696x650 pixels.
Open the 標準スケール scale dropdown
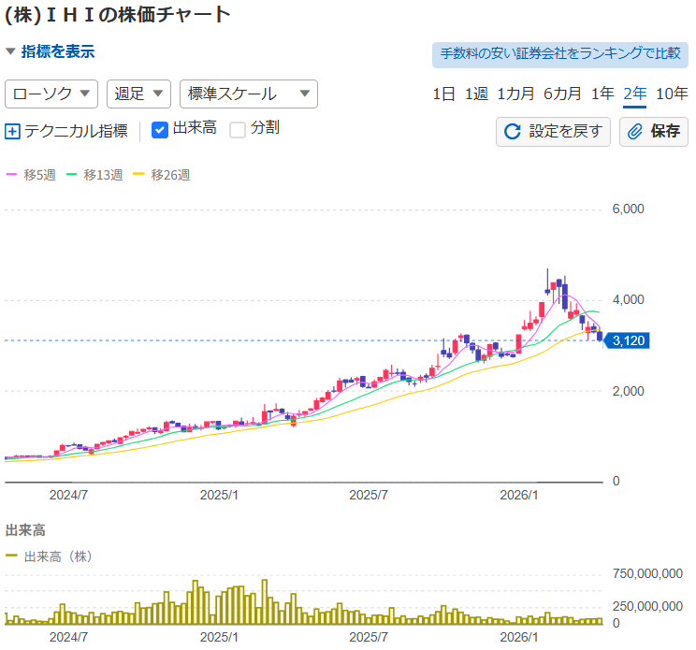point(248,94)
